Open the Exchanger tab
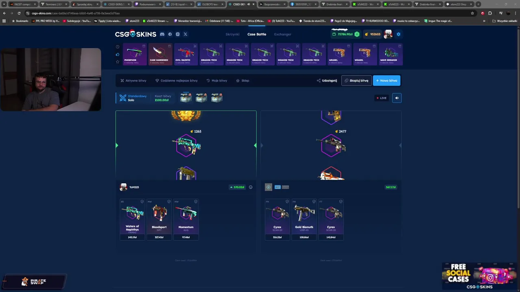Viewport: 520px width, 292px height. tap(283, 34)
